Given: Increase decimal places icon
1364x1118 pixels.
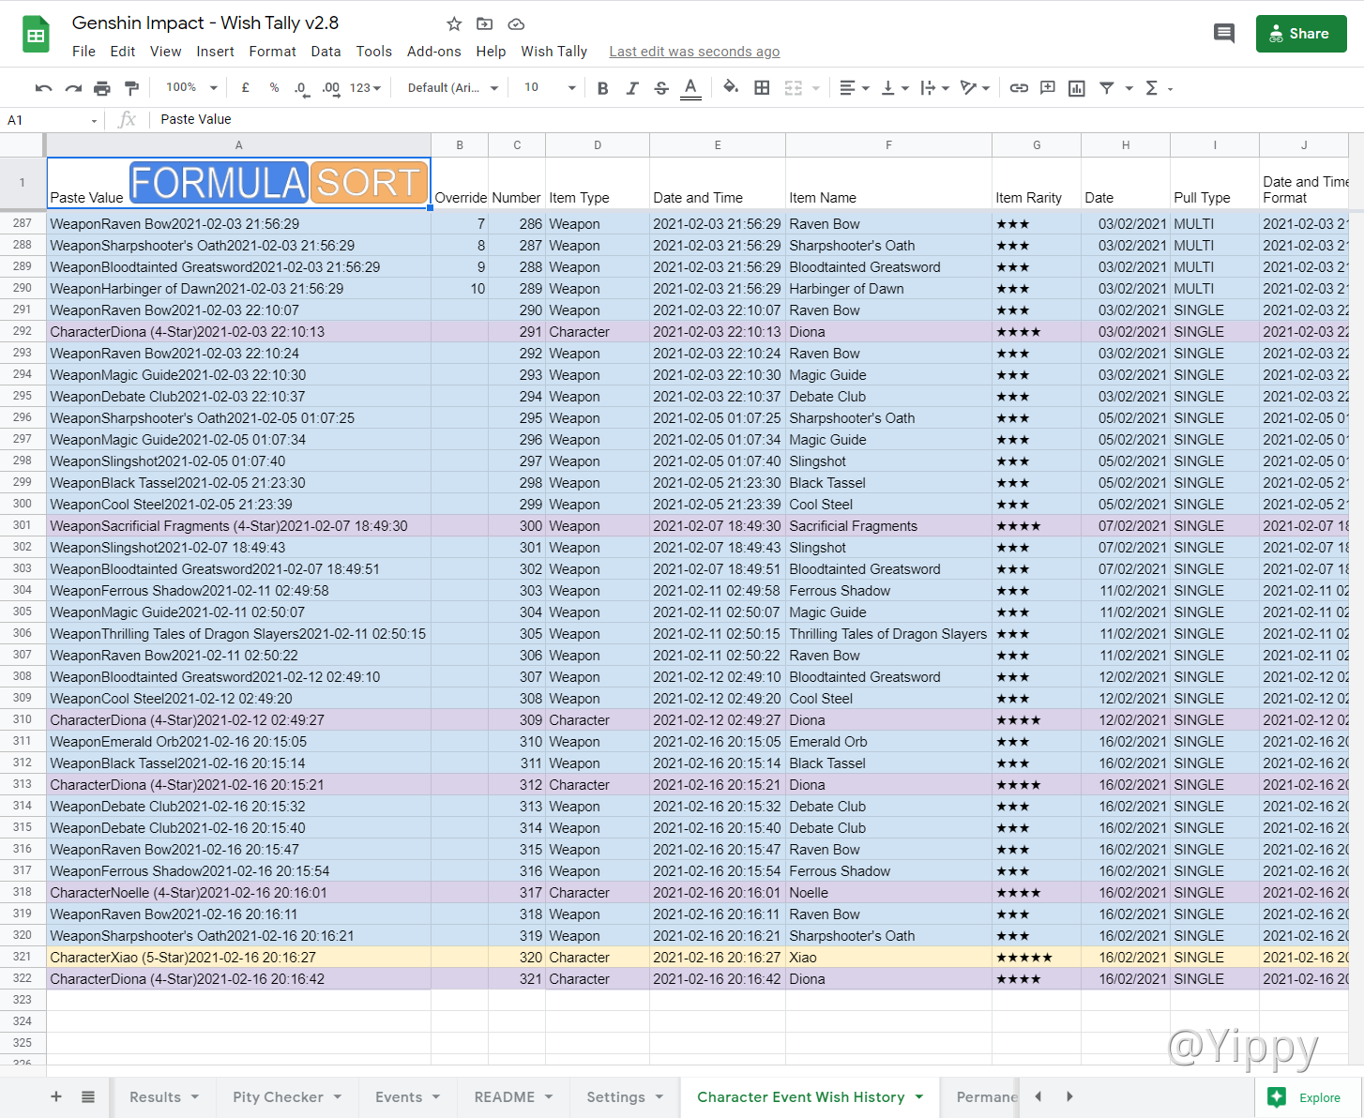Looking at the screenshot, I should pos(330,88).
